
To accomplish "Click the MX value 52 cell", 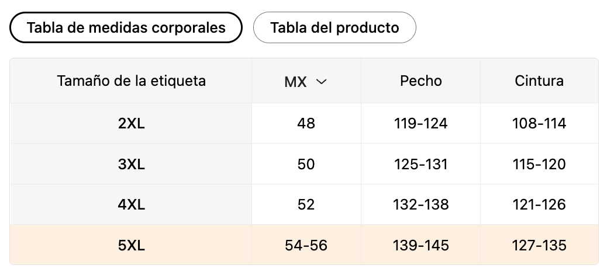I will point(306,205).
